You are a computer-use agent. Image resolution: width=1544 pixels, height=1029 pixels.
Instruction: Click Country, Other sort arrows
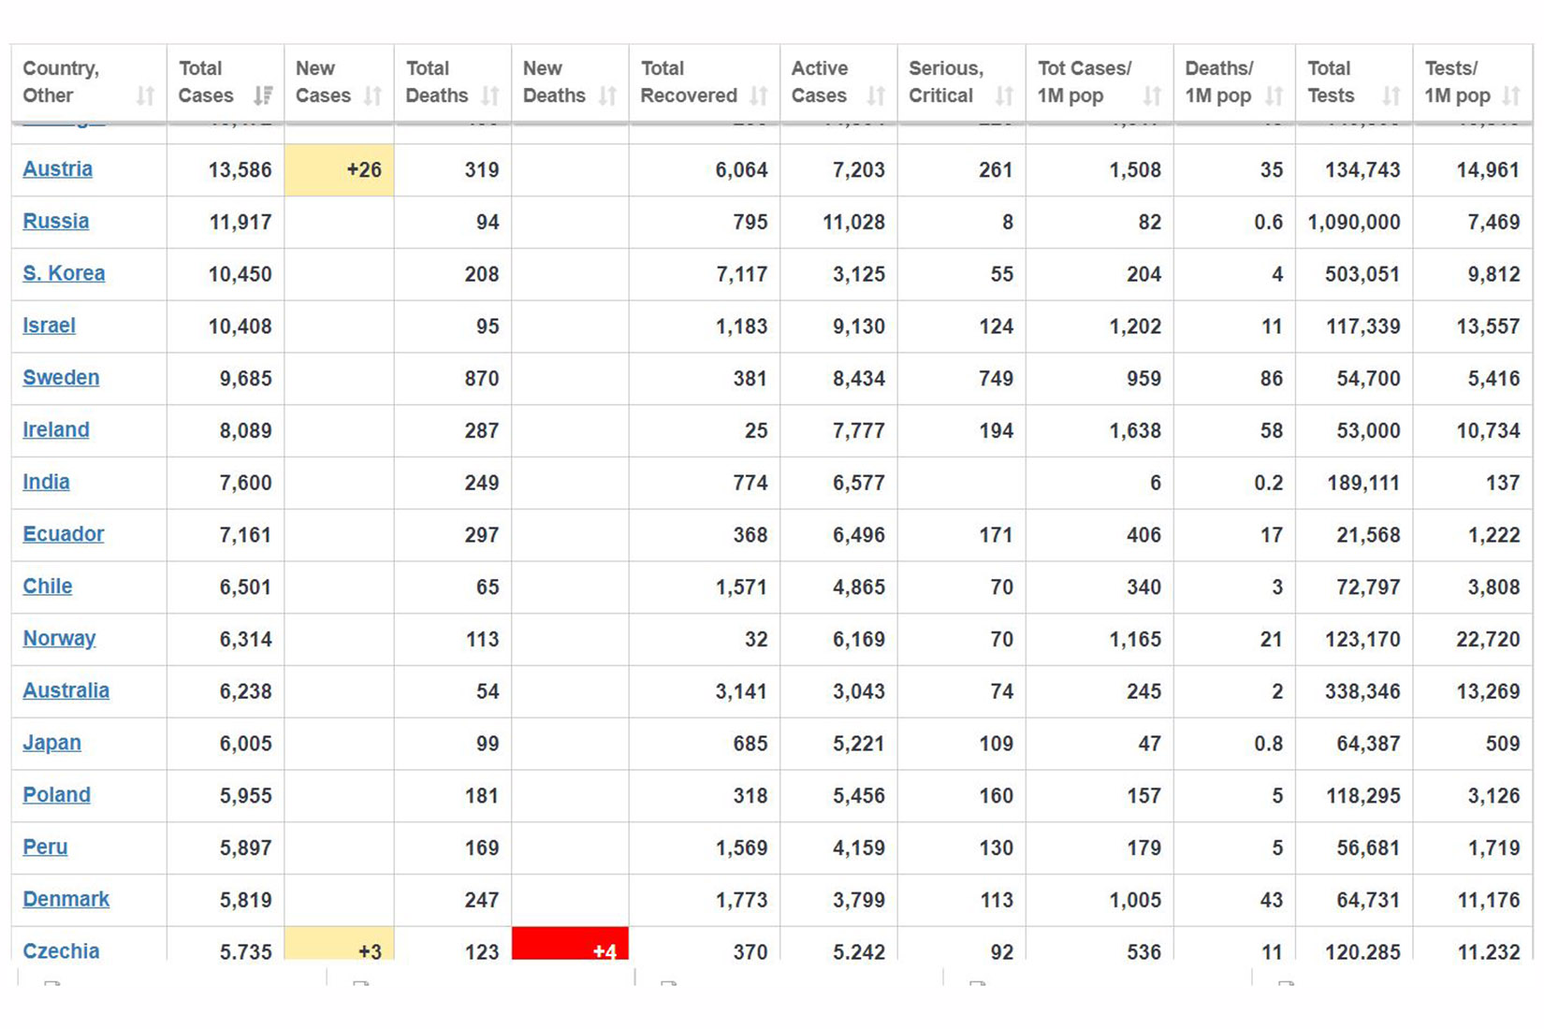coord(145,95)
